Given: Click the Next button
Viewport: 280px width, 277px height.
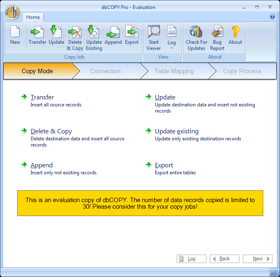Looking at the screenshot, I should [258, 259].
